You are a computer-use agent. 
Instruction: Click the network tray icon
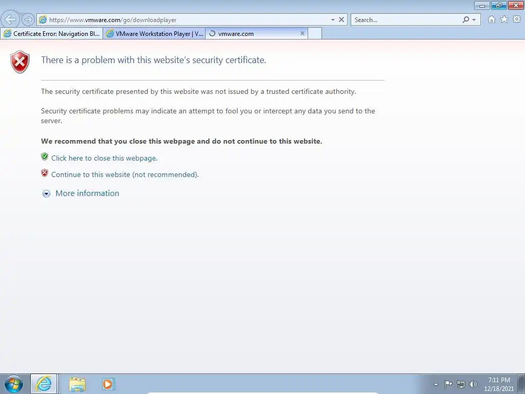461,384
